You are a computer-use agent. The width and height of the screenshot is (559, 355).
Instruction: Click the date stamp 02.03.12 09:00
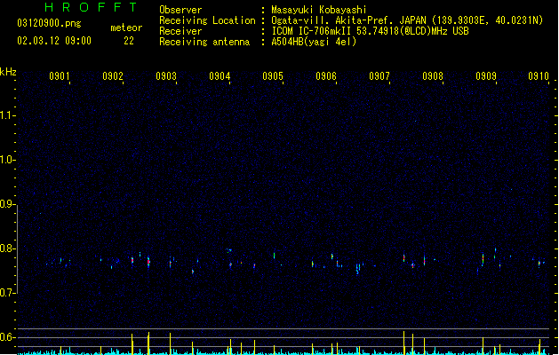[x=54, y=41]
